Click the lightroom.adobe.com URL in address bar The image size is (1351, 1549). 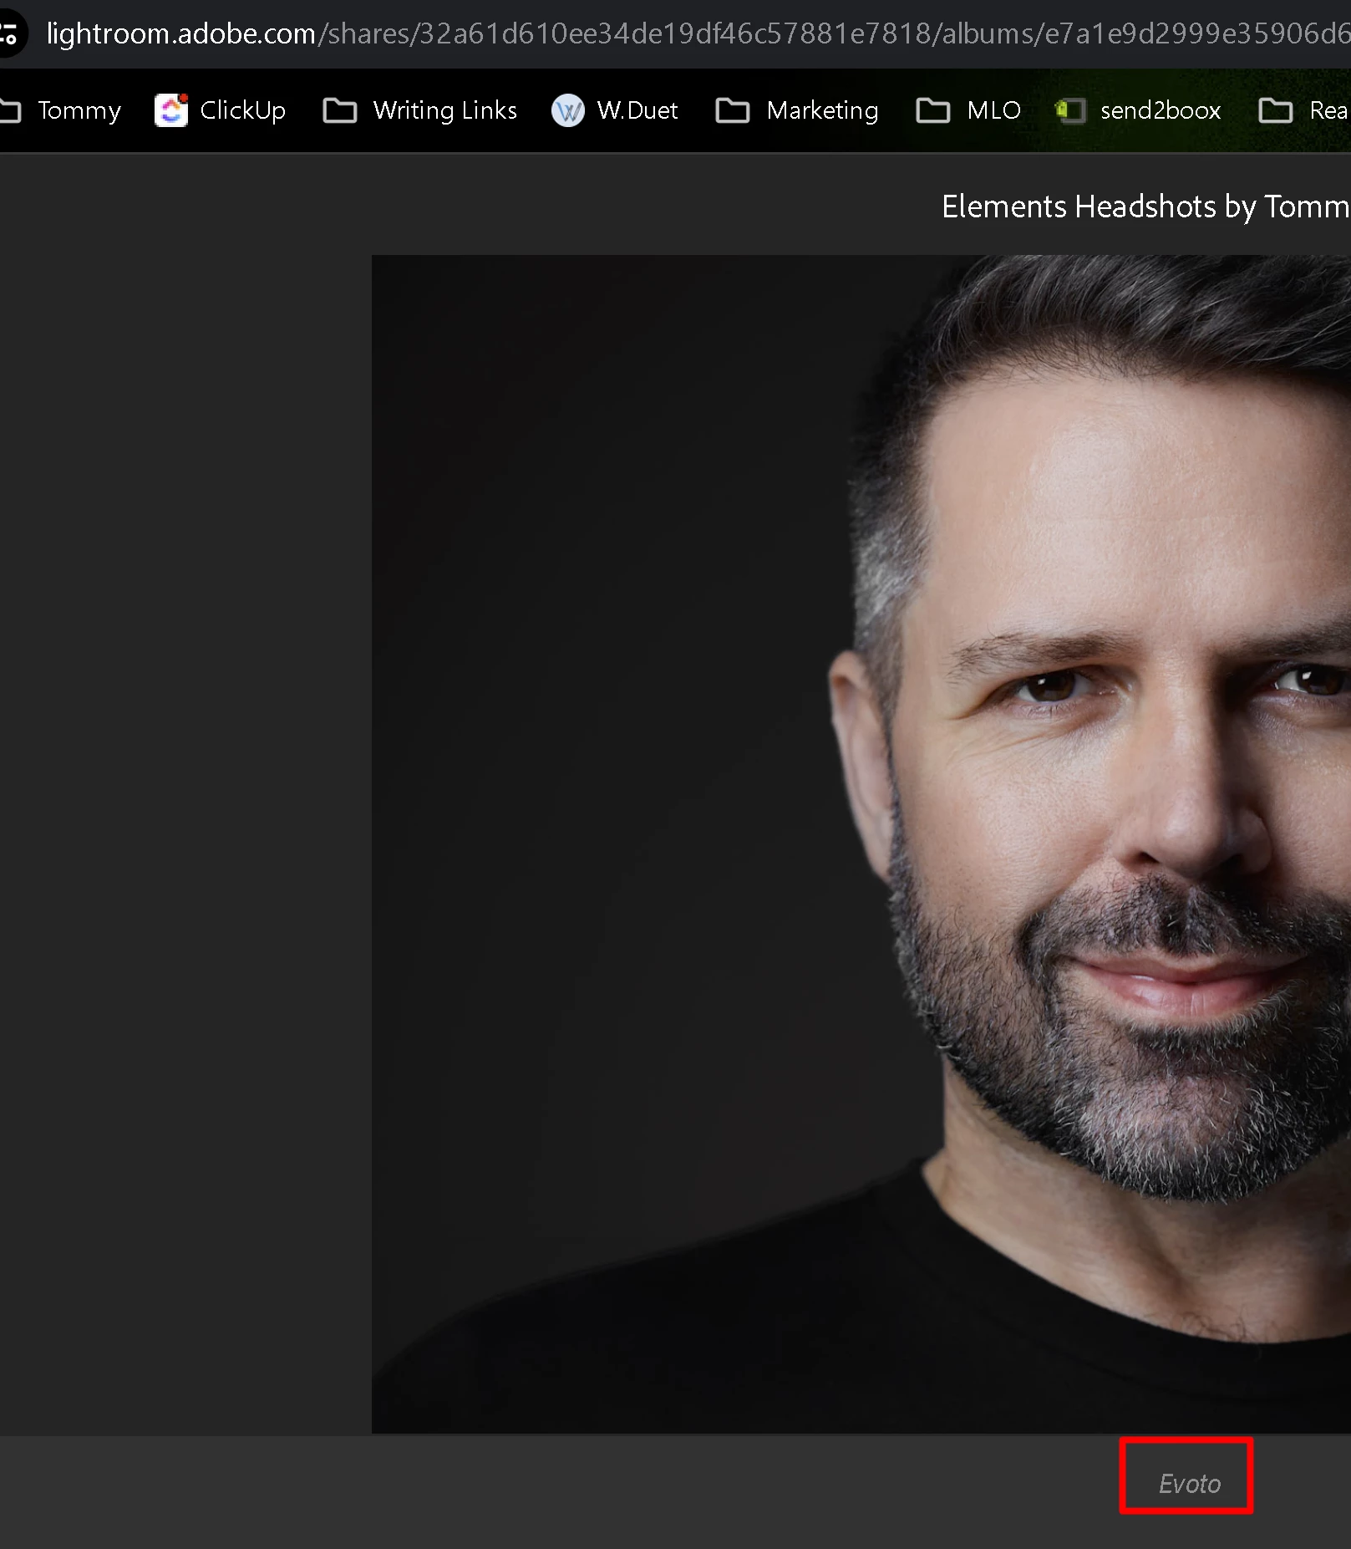point(698,33)
